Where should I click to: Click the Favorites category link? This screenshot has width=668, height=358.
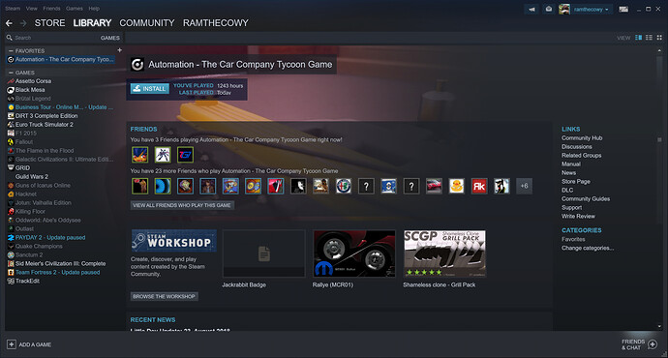[x=573, y=239]
